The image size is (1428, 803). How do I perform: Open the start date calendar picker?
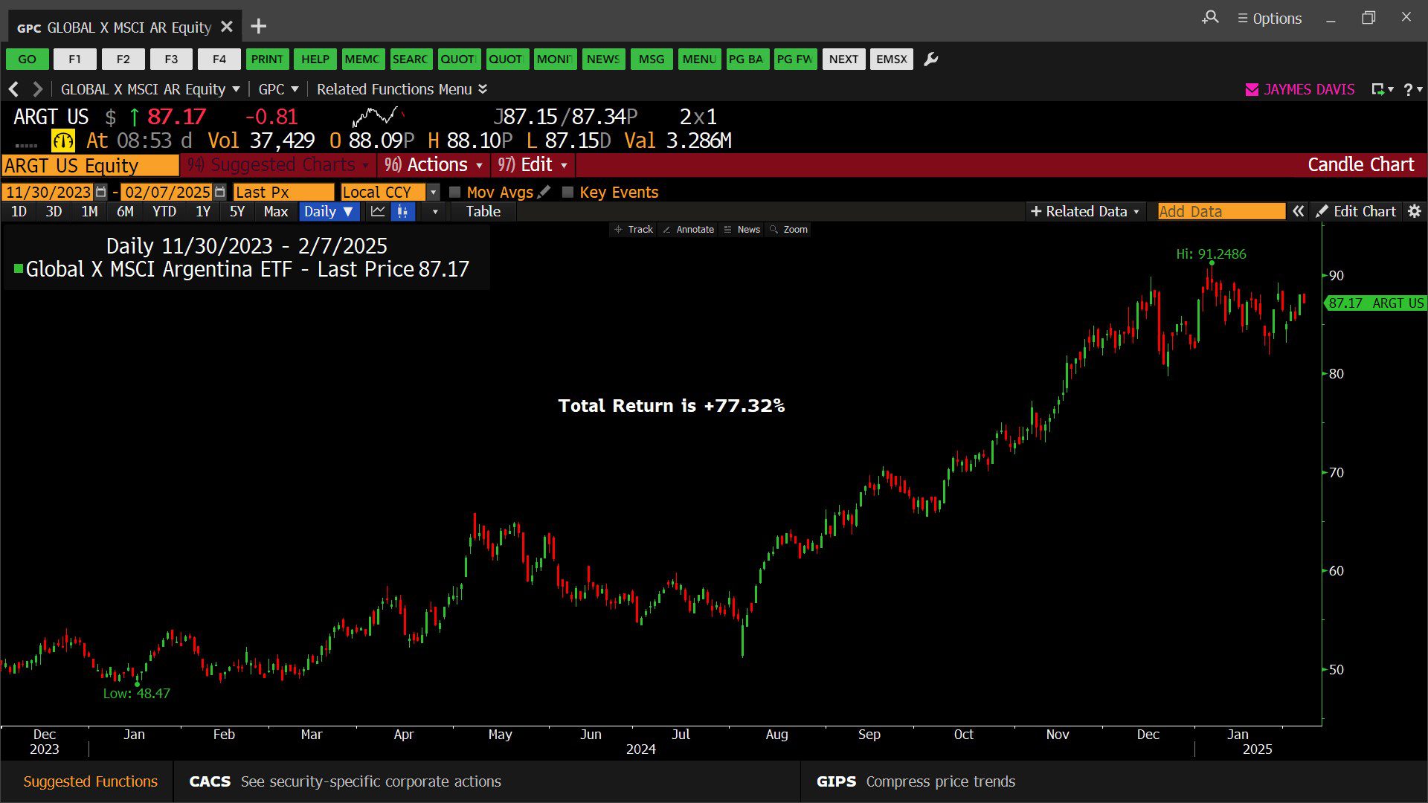[x=101, y=192]
